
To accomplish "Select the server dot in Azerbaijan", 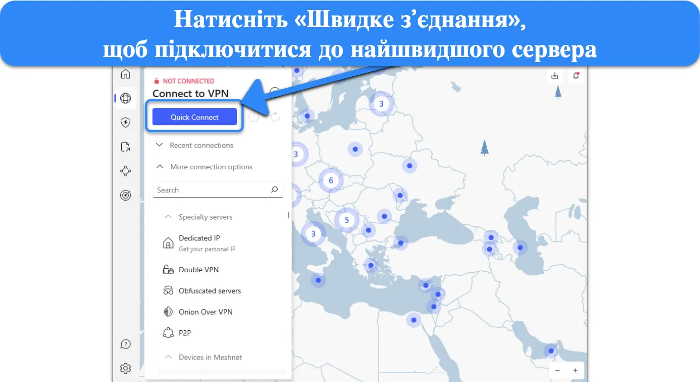I will 520,248.
